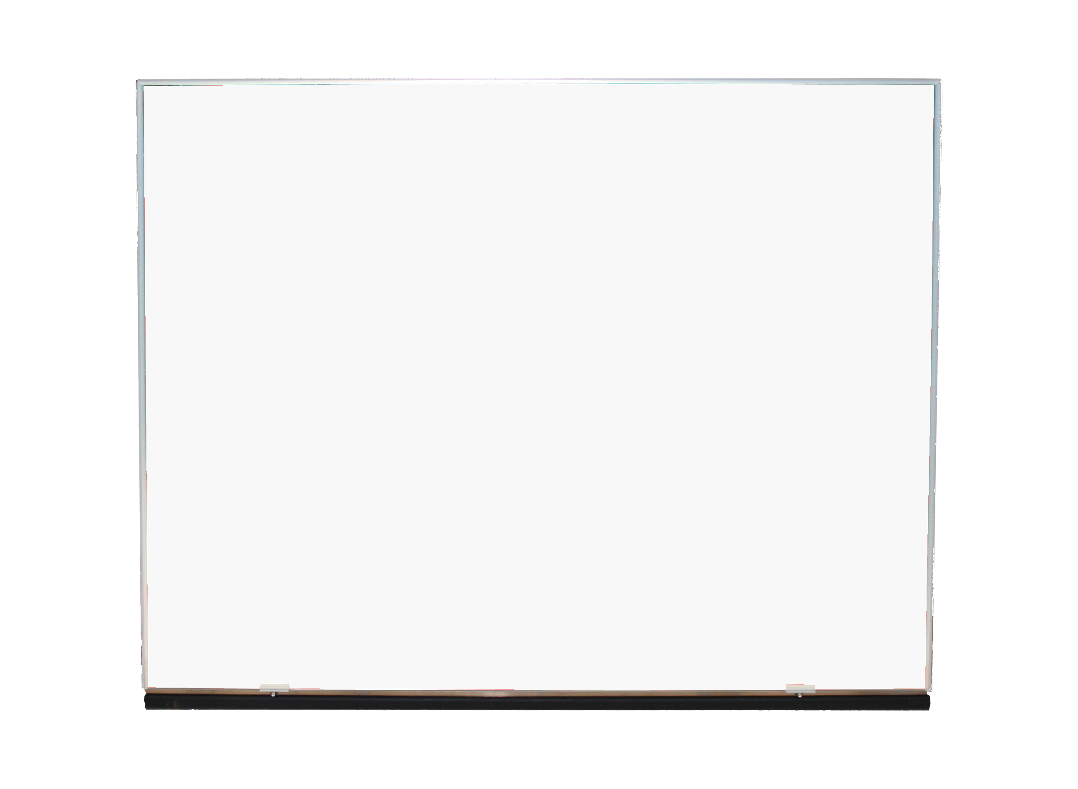Click center of the blank whiteboard

538,384
